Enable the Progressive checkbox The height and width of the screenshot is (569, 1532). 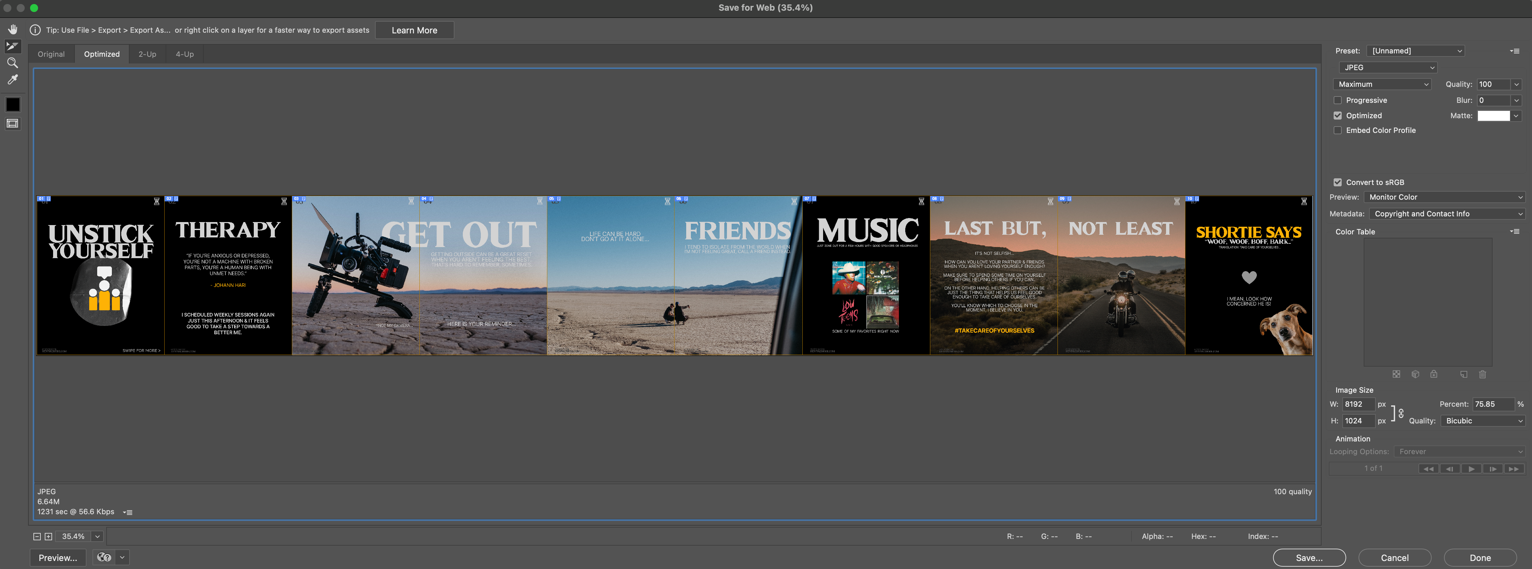1338,101
